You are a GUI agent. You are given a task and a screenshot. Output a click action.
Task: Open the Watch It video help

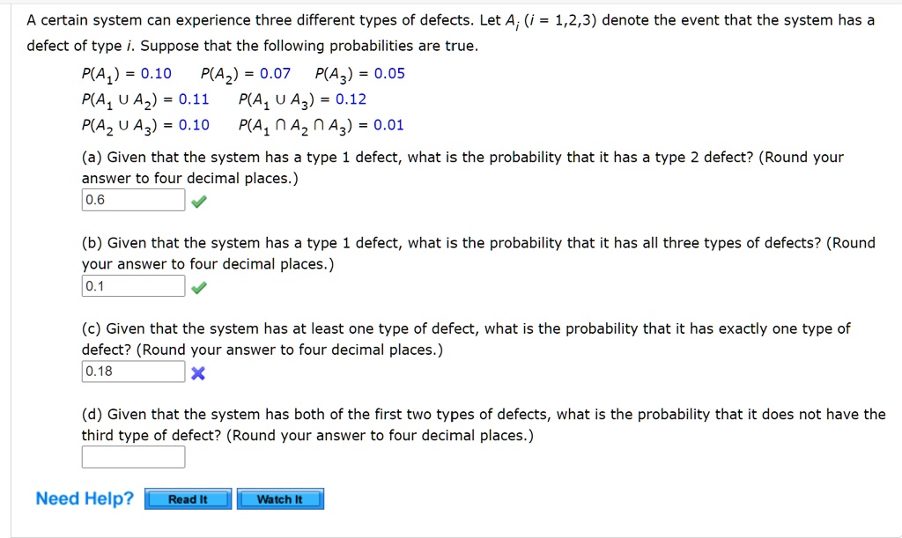click(x=279, y=498)
